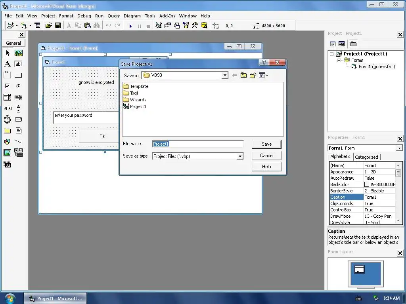Viewport: 406px width, 304px height.
Task: Open Object Browser toolbar icon
Action: 186,25
